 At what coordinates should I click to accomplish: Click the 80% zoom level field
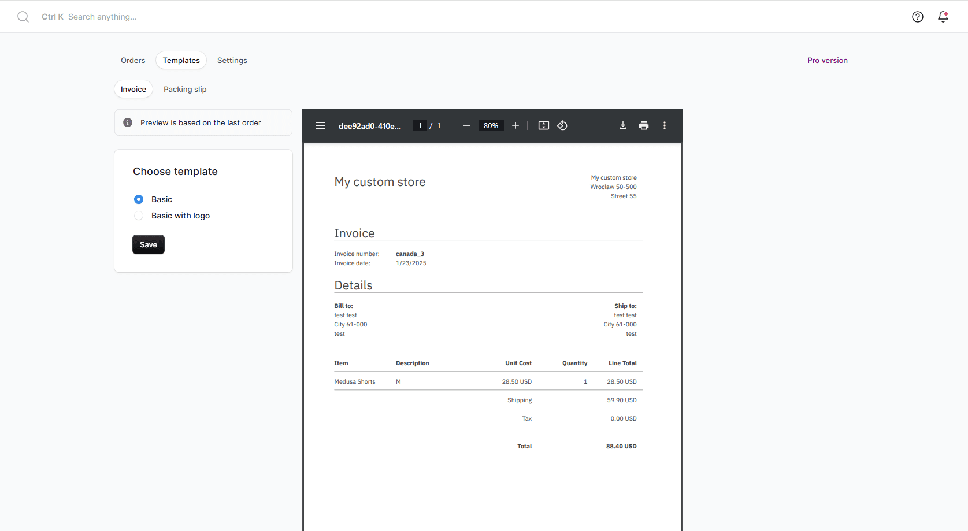pos(491,125)
